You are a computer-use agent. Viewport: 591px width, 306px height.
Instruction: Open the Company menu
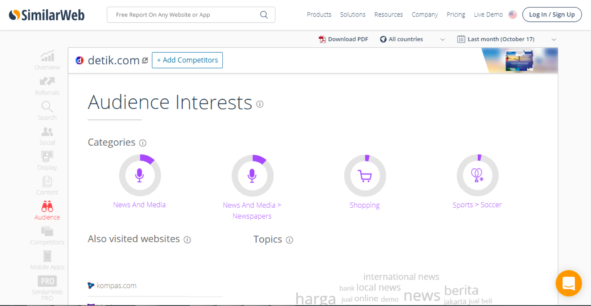click(x=425, y=15)
